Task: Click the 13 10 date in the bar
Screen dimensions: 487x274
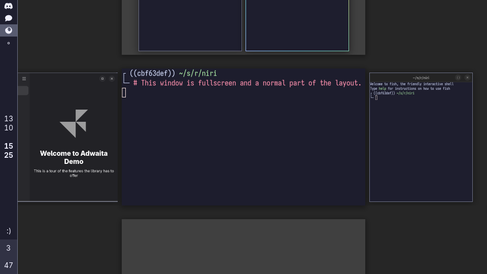Action: click(x=9, y=123)
